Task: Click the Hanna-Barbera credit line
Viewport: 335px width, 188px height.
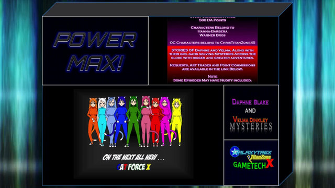Action: (213, 31)
